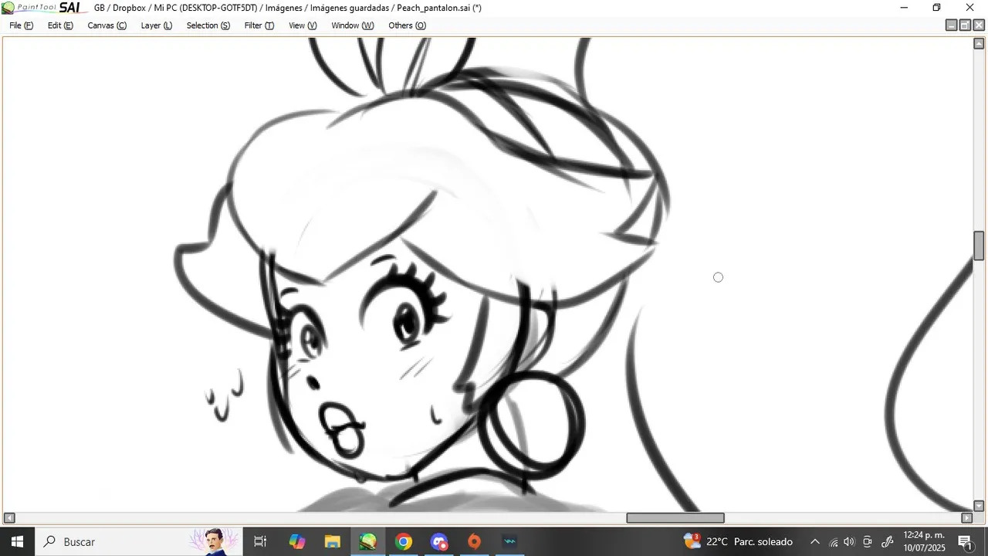This screenshot has width=988, height=556.
Task: Open the volume control tray icon
Action: 850,541
